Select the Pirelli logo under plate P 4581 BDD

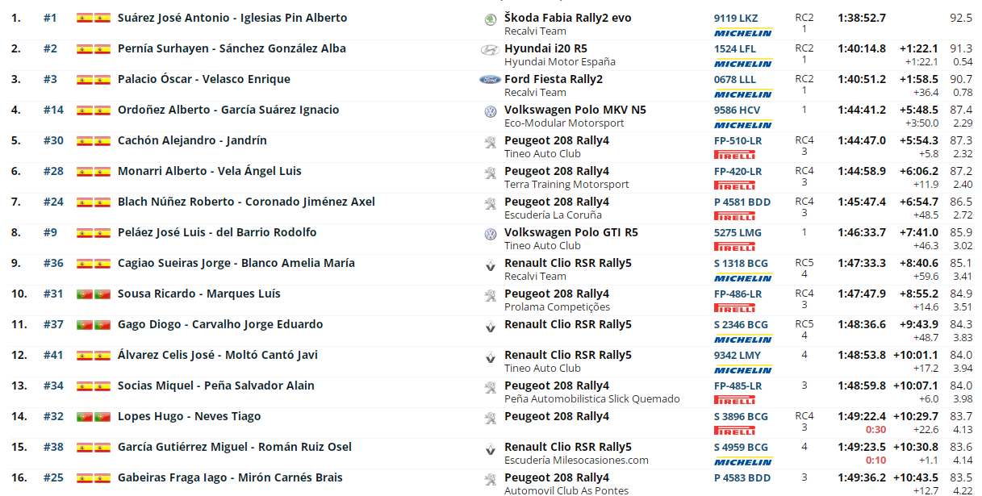point(735,216)
